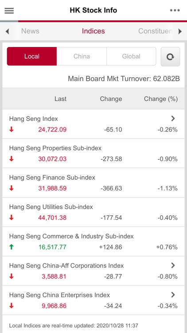Select the Indices tab
187x333 pixels.
[x=93, y=31]
